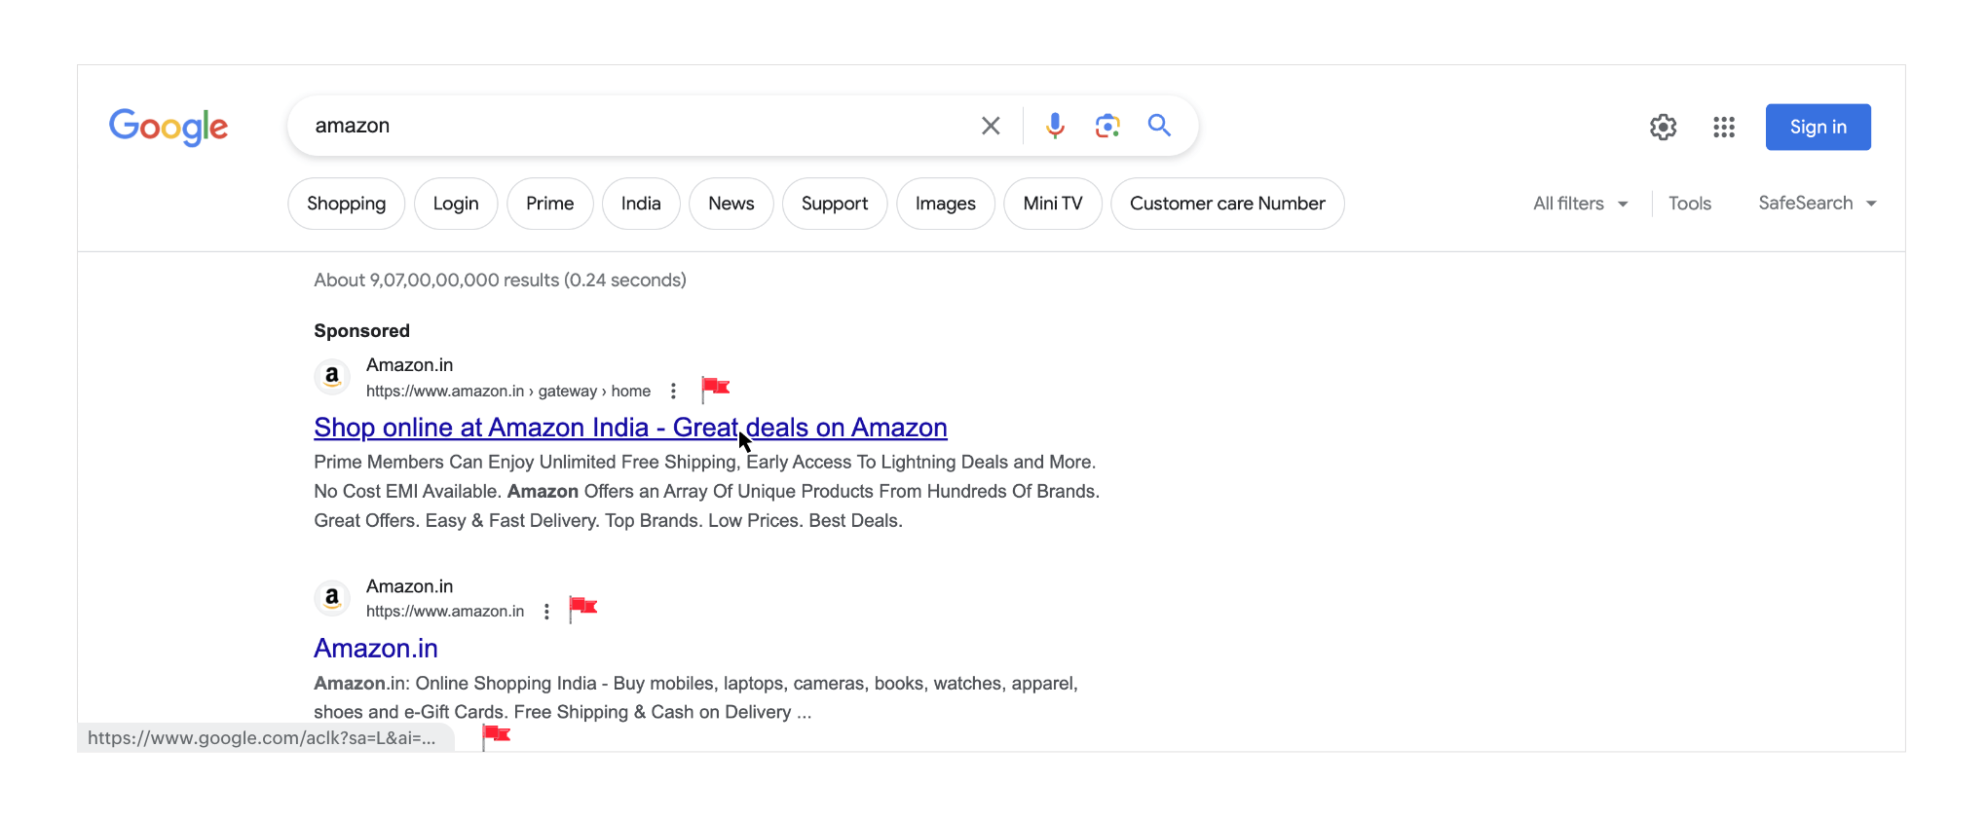Open Google Lens image search
Image resolution: width=1987 pixels, height=822 pixels.
(1107, 126)
